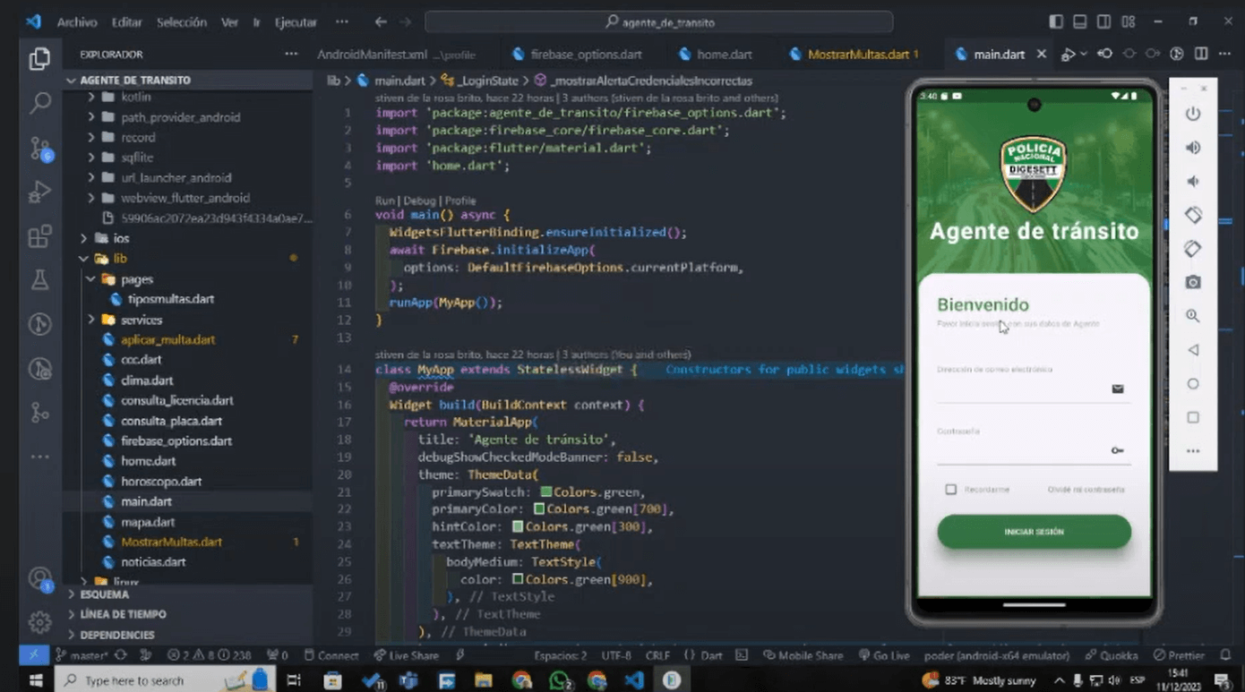Switch to the home.dart tab

tap(716, 55)
